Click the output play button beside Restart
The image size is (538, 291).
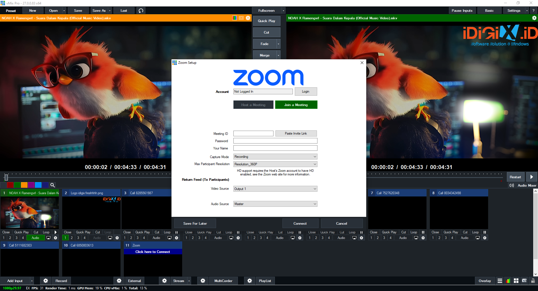click(x=532, y=177)
